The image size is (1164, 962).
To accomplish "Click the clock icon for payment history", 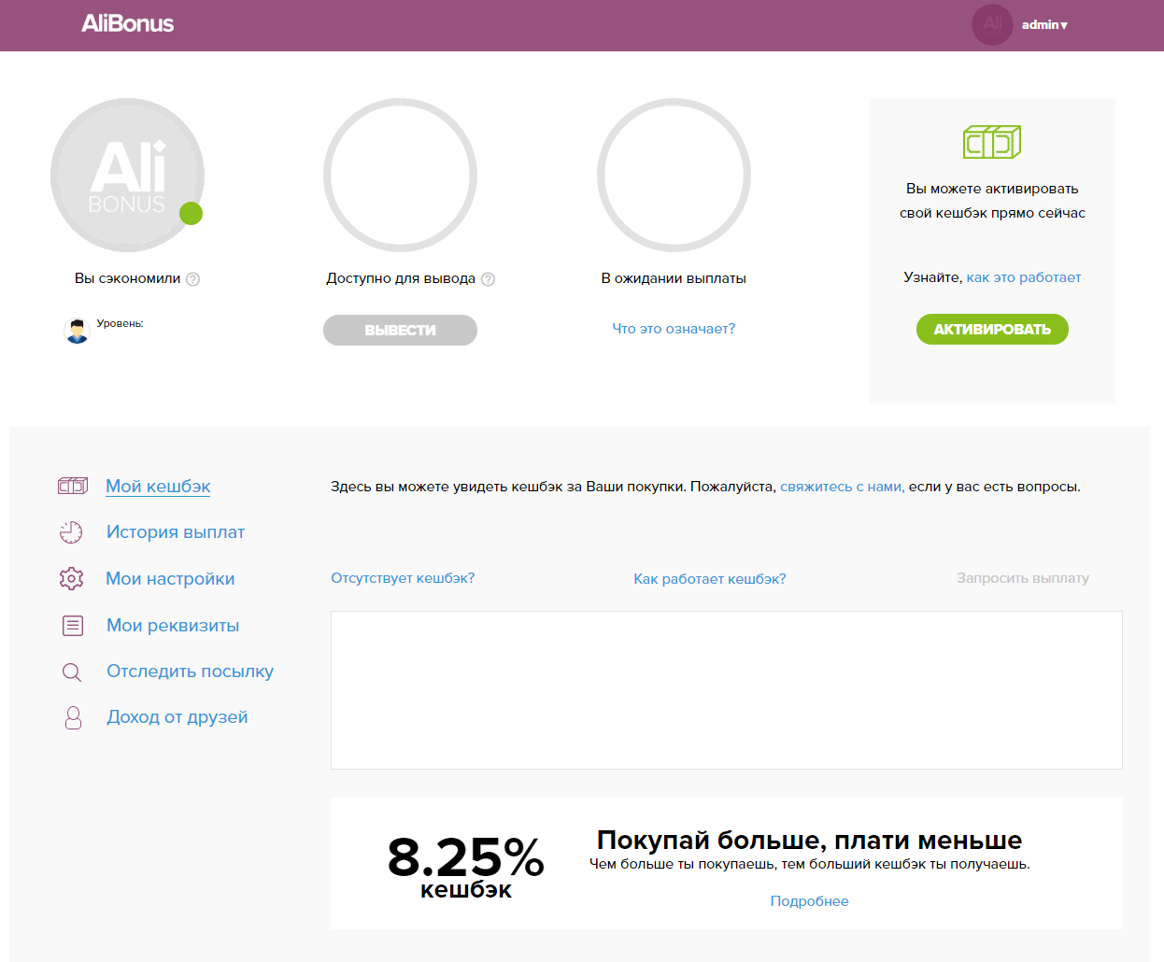I will point(71,532).
